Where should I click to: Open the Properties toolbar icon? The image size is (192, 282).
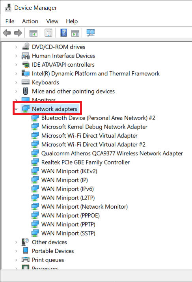48,33
